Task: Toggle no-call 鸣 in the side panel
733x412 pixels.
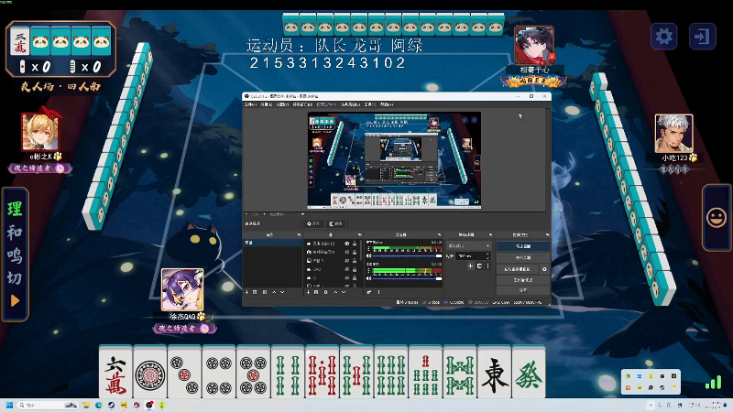Action: coord(15,255)
